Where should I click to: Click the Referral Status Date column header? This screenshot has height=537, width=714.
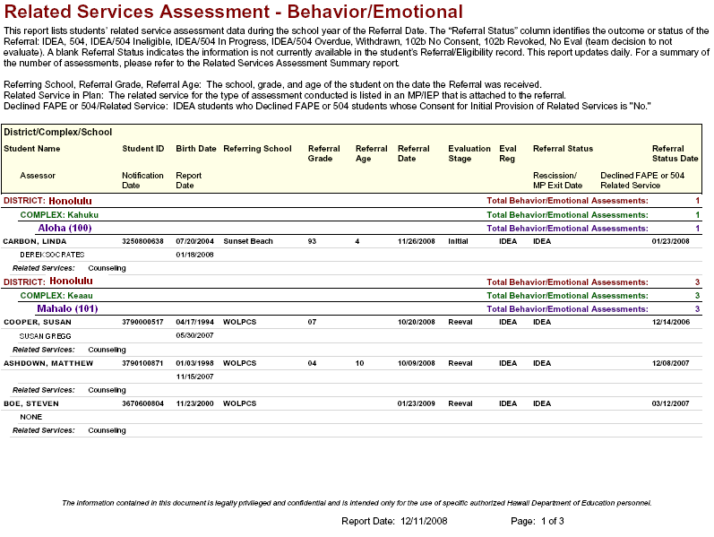coord(668,153)
